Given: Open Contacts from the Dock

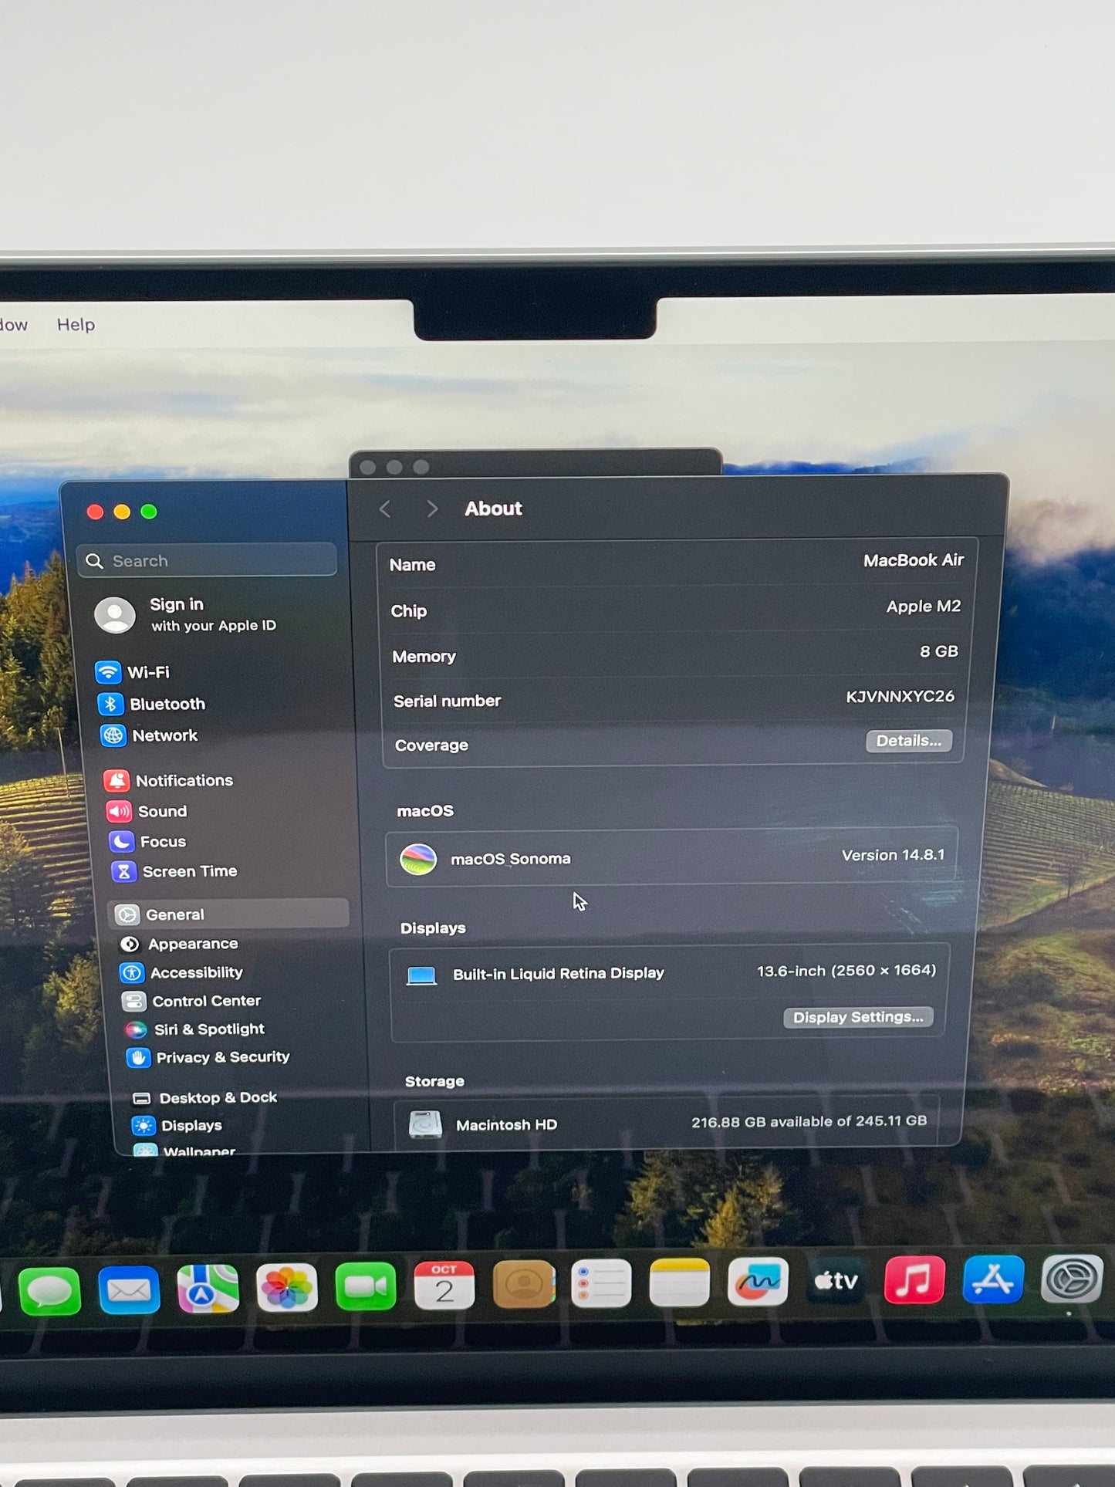Looking at the screenshot, I should point(523,1284).
